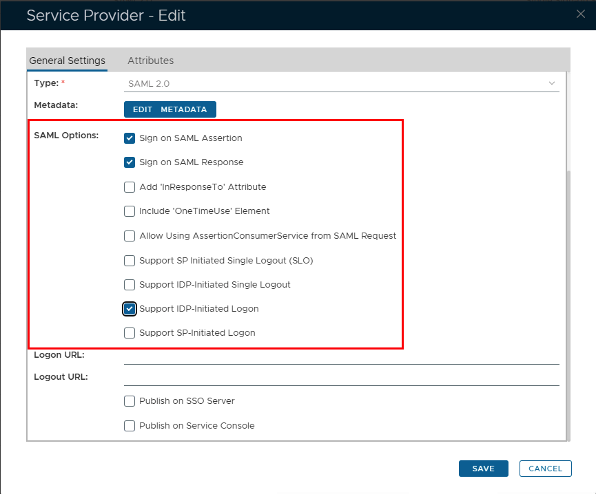Enable Publish on SSO Server
The height and width of the screenshot is (494, 596).
[x=130, y=401]
